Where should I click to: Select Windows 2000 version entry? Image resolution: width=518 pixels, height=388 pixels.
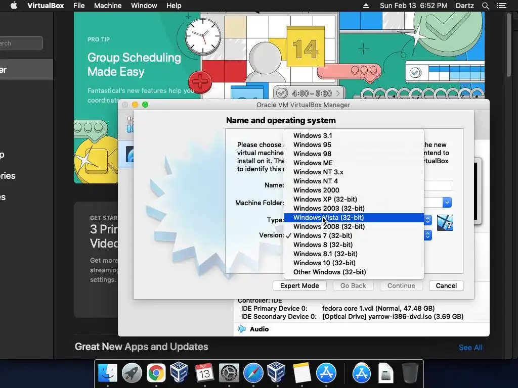pyautogui.click(x=354, y=190)
